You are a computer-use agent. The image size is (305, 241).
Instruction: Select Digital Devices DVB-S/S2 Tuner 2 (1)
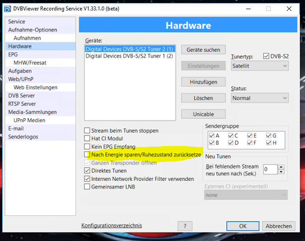pyautogui.click(x=130, y=49)
